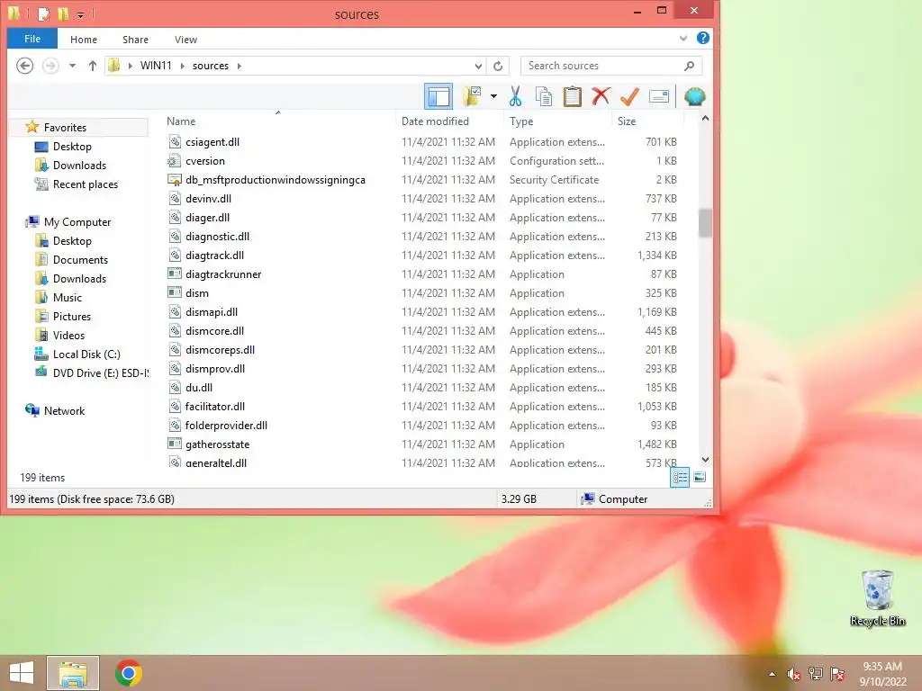Switch to the Home ribbon tab
The height and width of the screenshot is (691, 922).
[84, 40]
